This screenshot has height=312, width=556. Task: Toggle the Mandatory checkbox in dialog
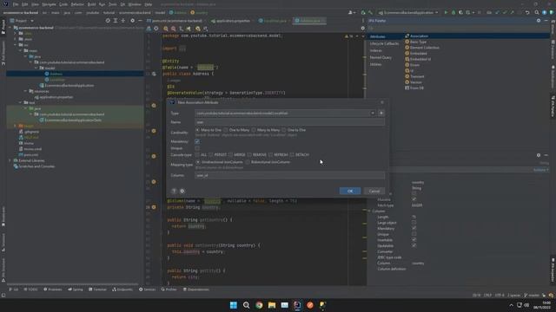197,141
